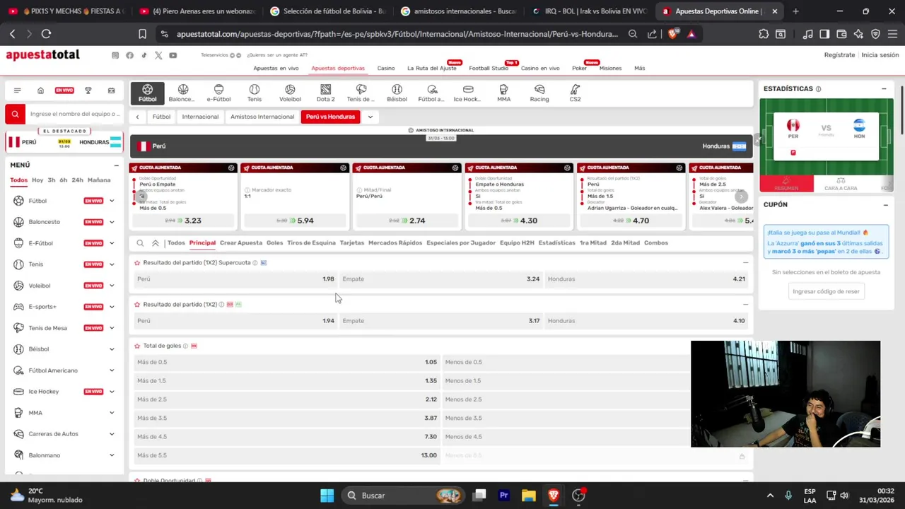Select the Hoy time filter
The width and height of the screenshot is (905, 509).
click(x=37, y=180)
